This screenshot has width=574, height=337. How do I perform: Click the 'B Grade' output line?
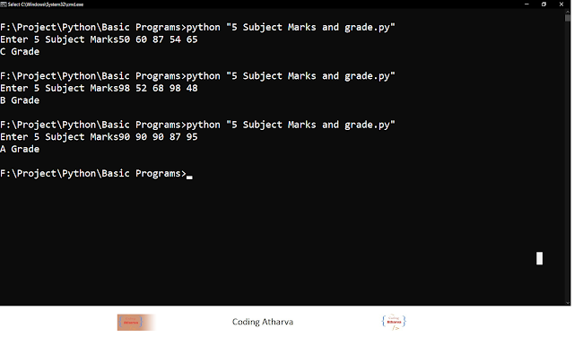point(20,100)
